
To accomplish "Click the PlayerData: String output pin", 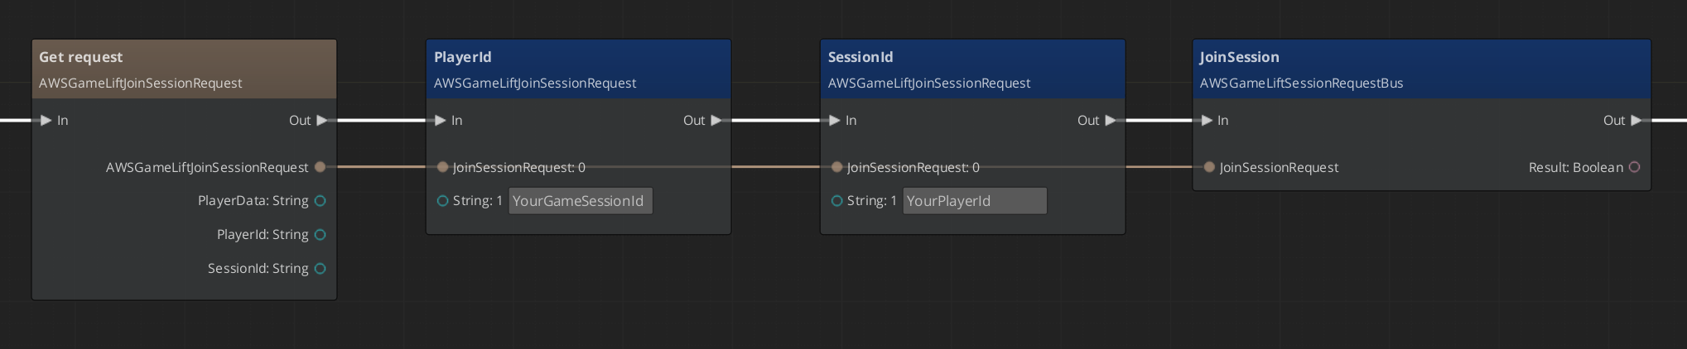I will click(321, 201).
